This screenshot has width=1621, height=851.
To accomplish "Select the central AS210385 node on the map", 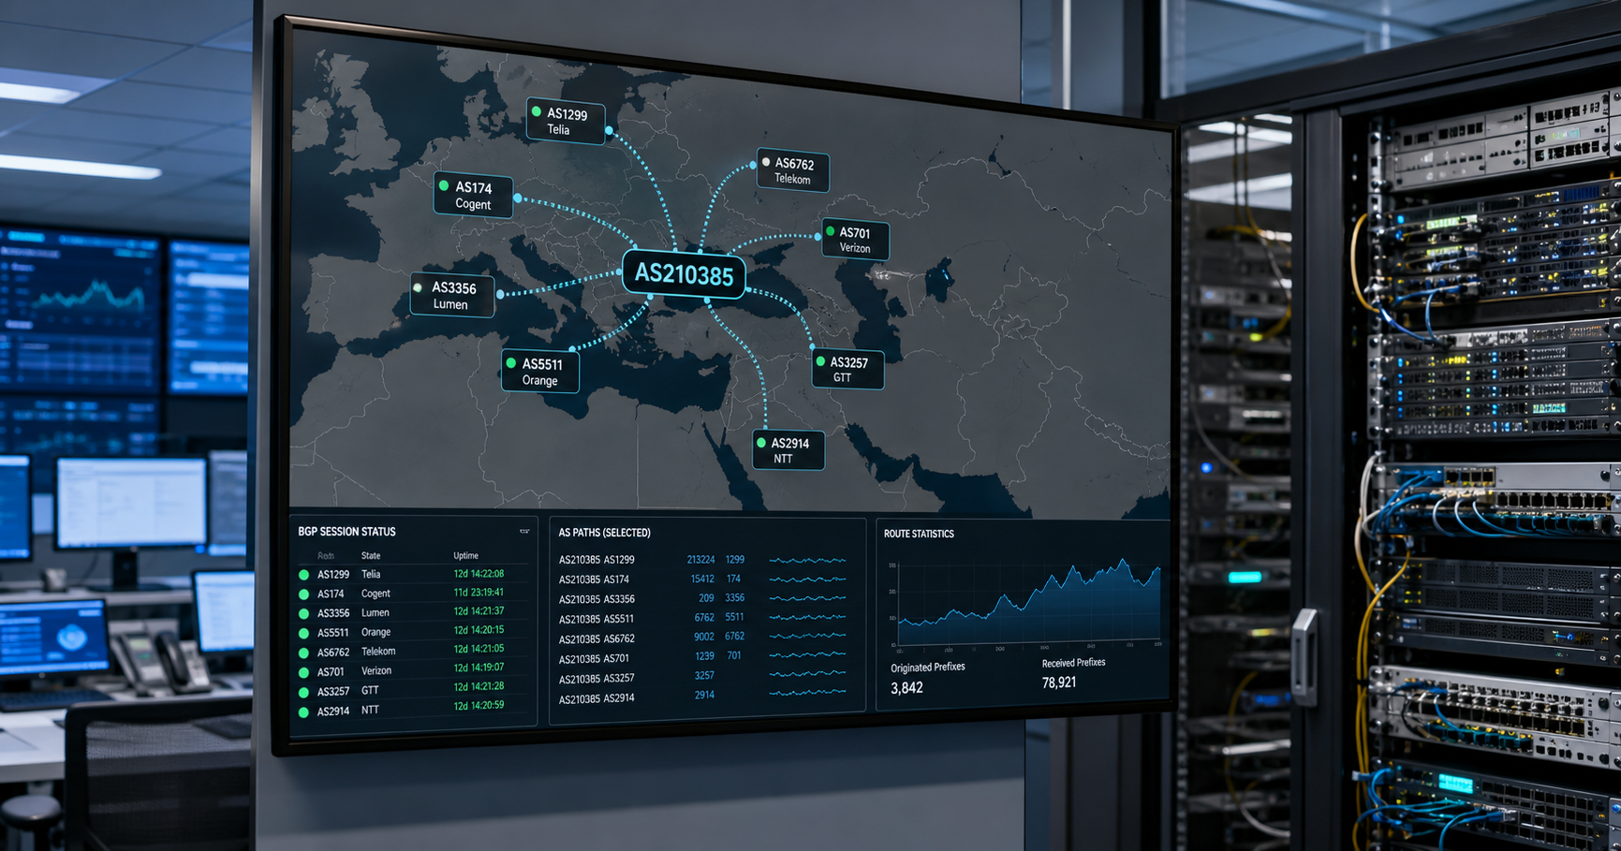I will click(x=684, y=274).
